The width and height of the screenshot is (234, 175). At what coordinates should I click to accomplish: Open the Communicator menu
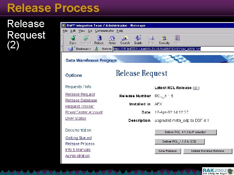pyautogui.click(x=104, y=31)
